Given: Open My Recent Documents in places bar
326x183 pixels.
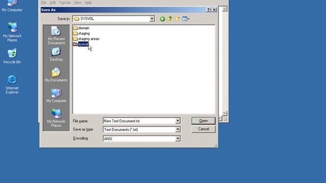Looking at the screenshot, I should coord(56,35).
